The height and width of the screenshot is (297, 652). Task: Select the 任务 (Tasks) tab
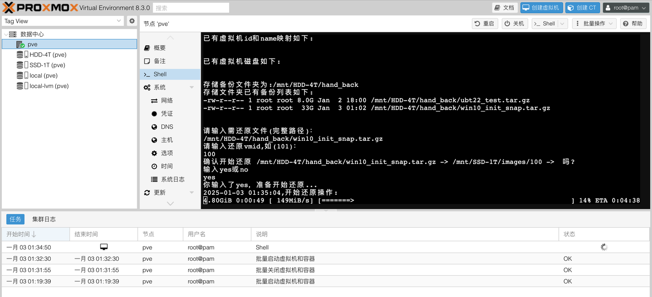(15, 219)
